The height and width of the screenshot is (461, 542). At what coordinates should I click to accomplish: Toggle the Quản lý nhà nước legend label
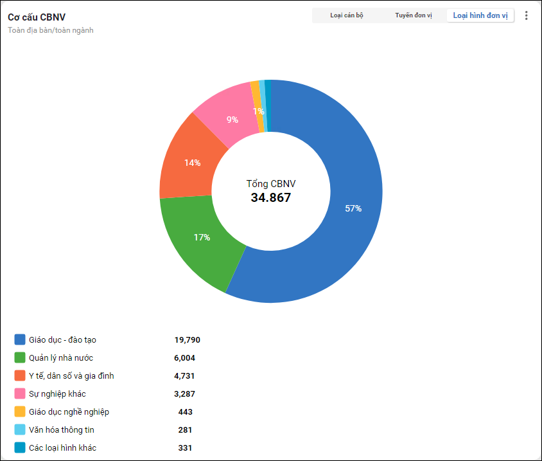point(61,357)
